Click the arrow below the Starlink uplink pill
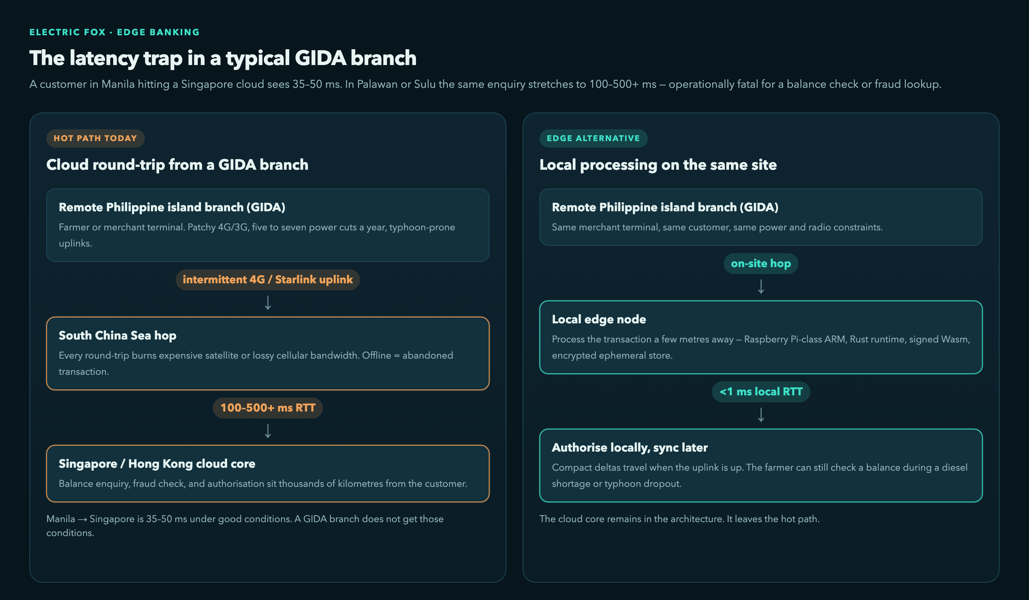Screen dimensions: 1029x600 [268, 303]
